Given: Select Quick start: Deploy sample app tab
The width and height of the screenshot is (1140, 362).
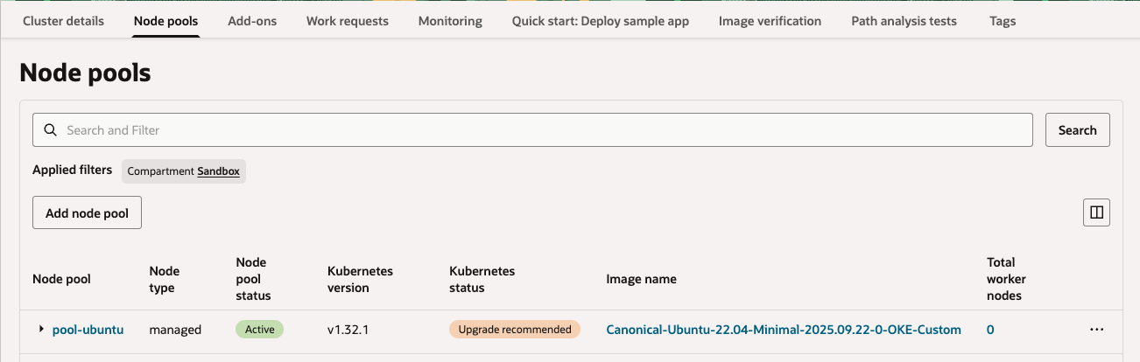Looking at the screenshot, I should pyautogui.click(x=601, y=21).
